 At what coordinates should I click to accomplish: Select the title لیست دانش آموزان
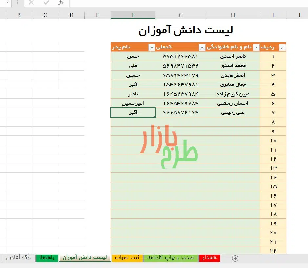186,30
